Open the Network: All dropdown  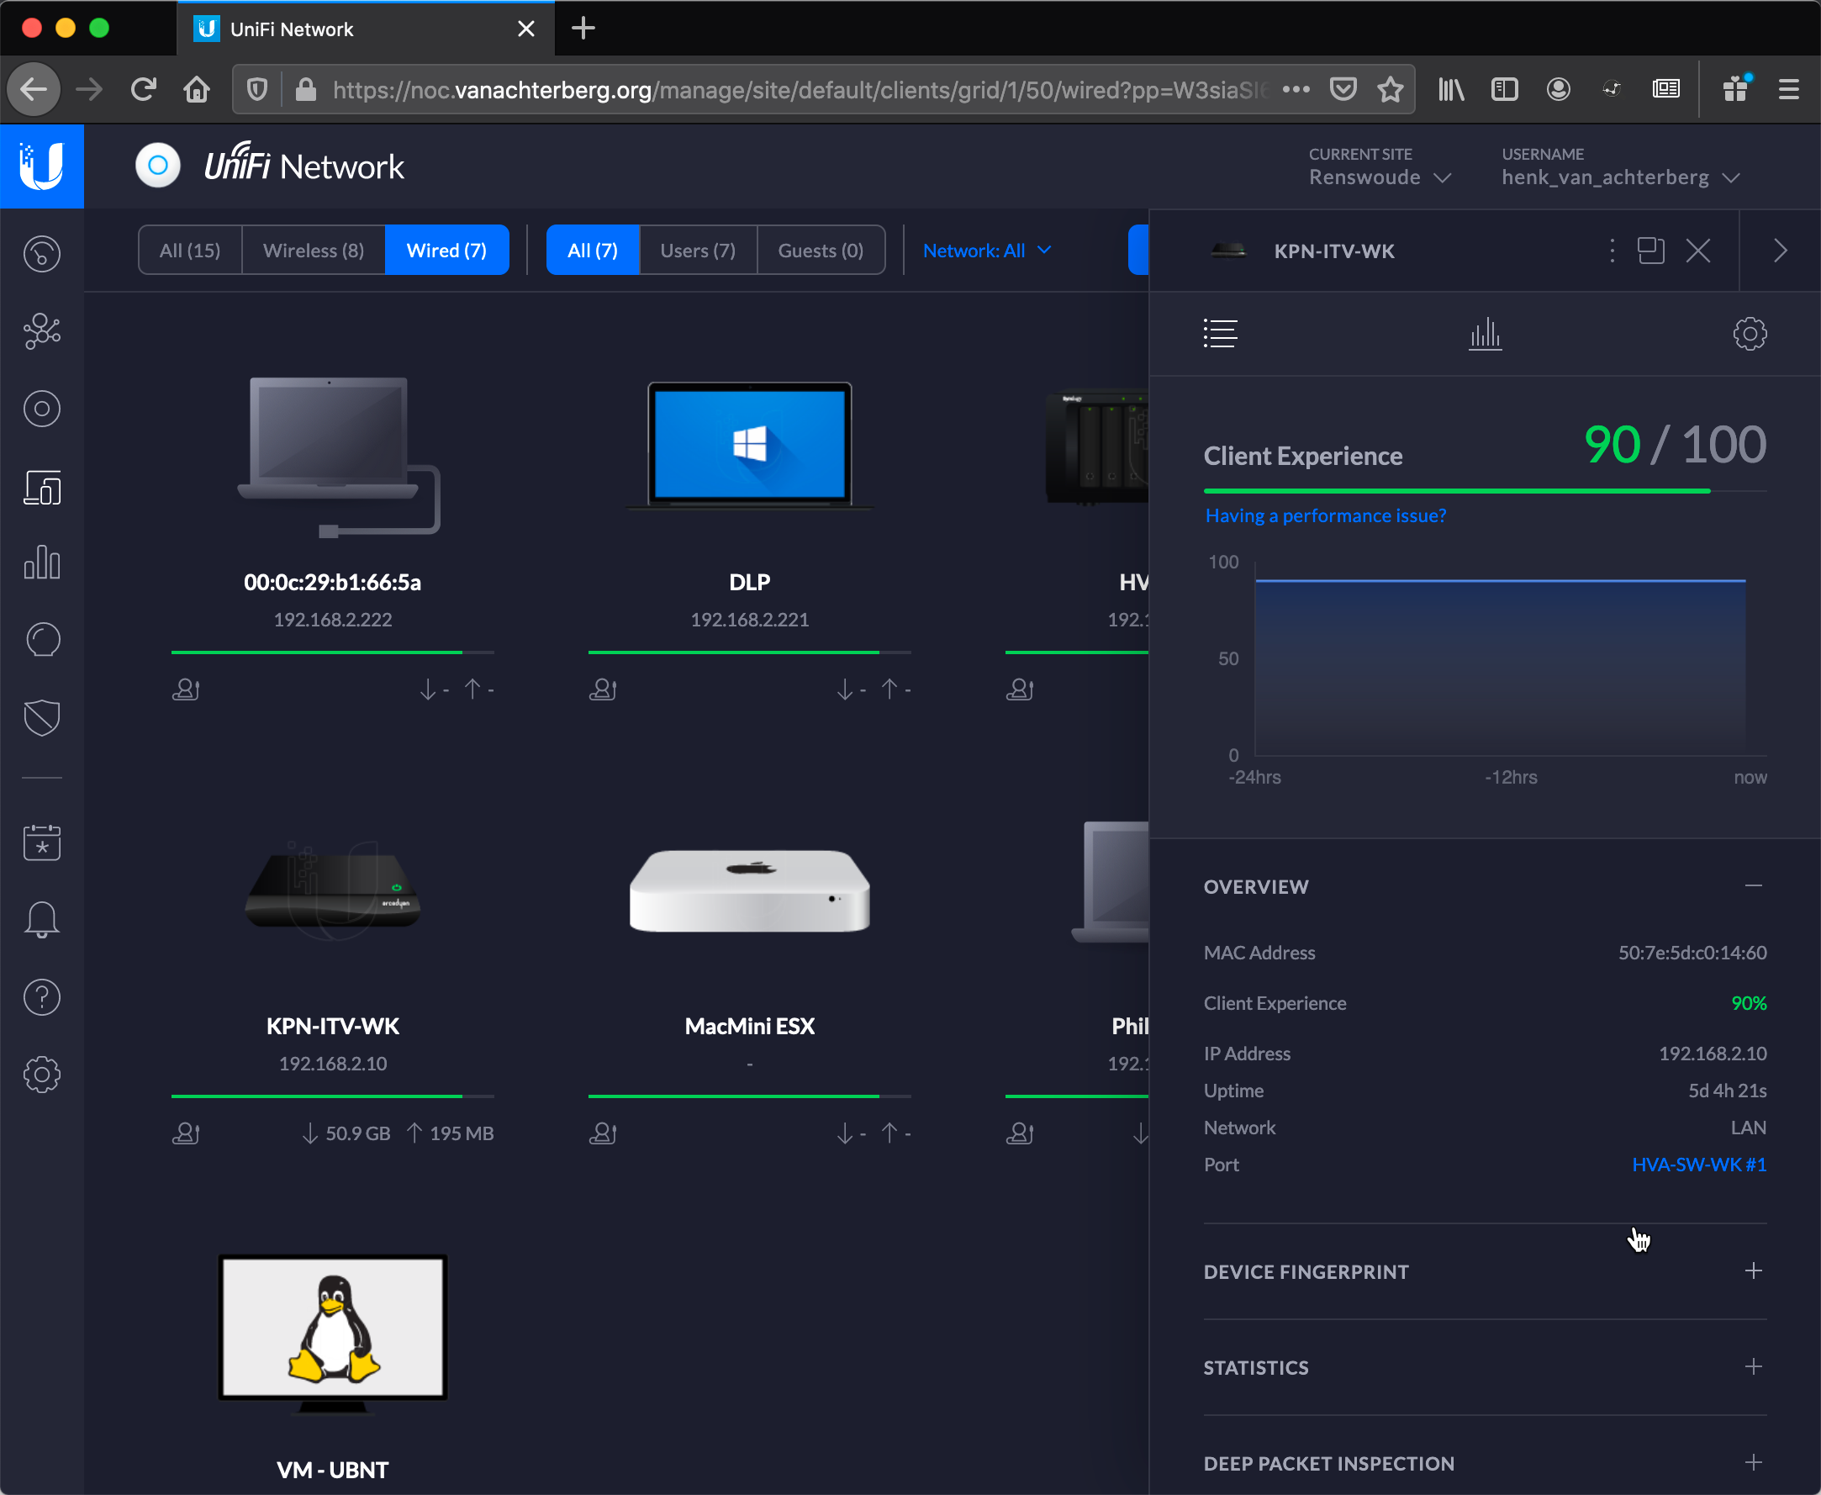[x=987, y=250]
